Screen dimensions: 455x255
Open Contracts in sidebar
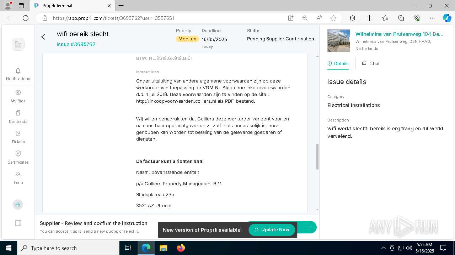(18, 117)
